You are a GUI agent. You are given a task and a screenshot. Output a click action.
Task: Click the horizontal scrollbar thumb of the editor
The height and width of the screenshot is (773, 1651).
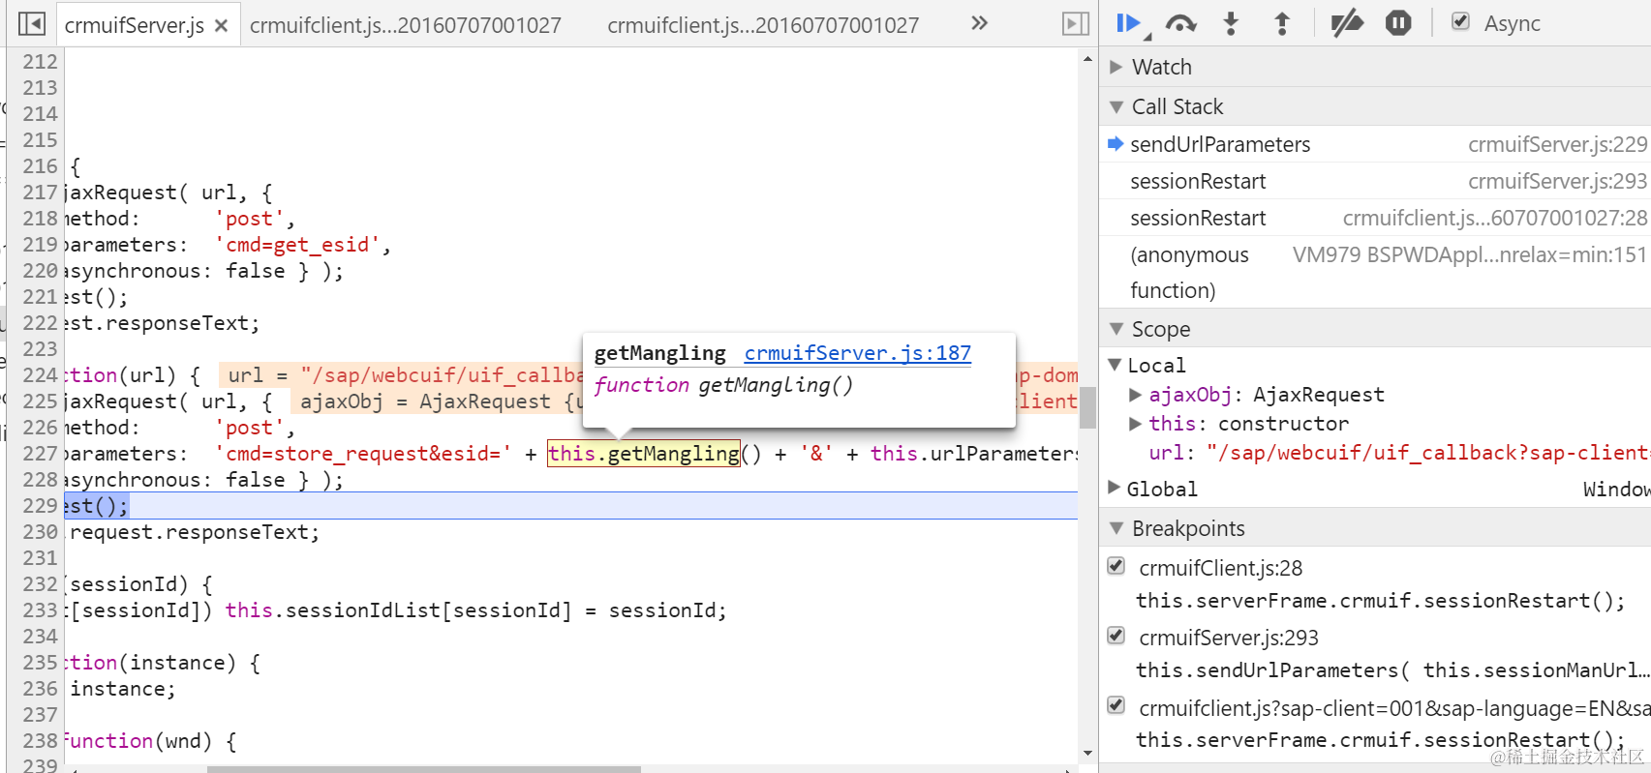point(424,769)
